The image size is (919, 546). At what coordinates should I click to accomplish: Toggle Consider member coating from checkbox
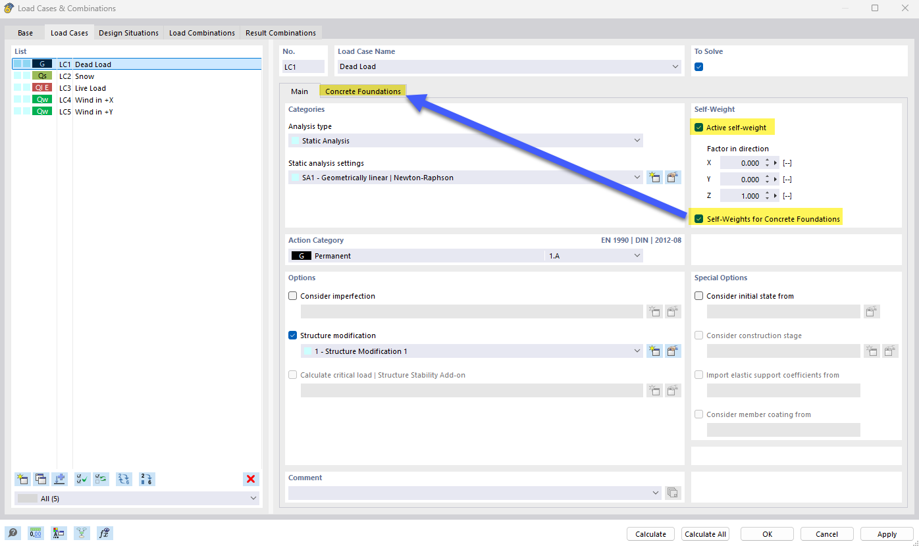tap(699, 414)
